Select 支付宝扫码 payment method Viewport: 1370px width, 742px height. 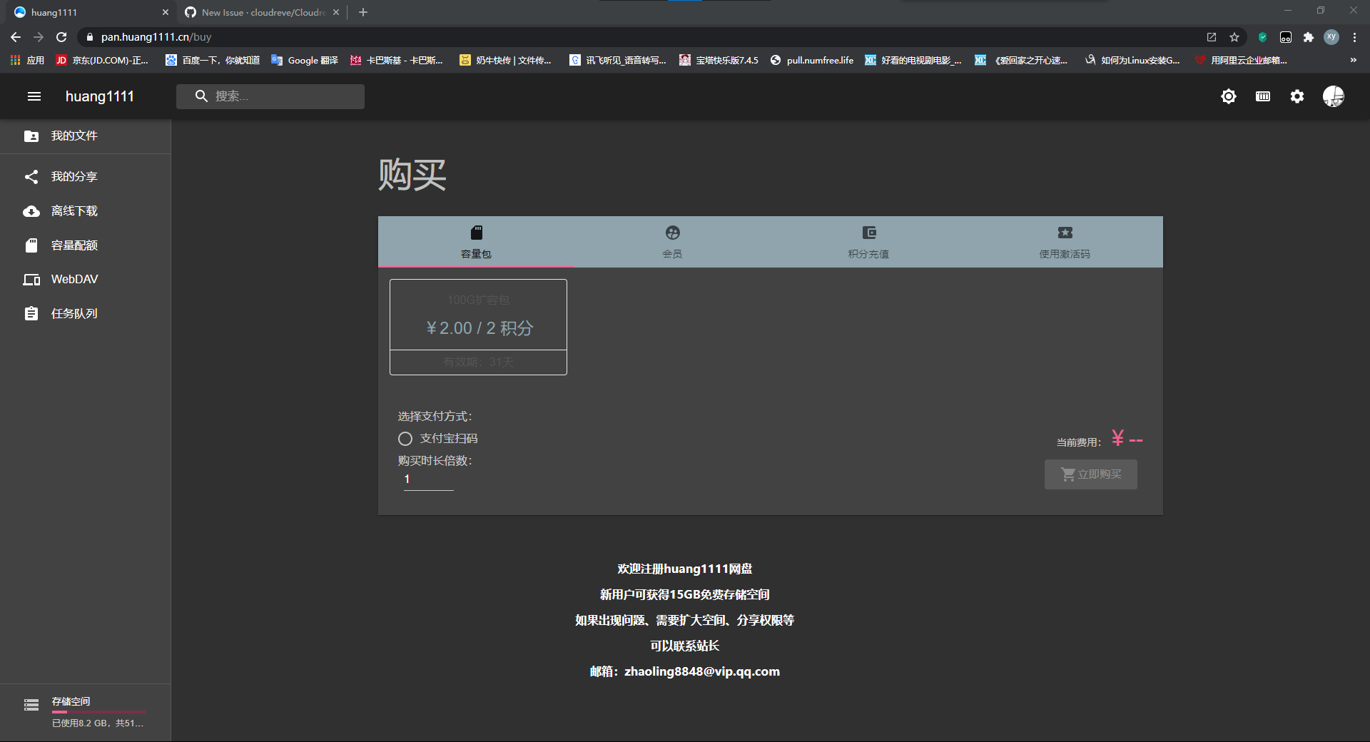(x=405, y=439)
